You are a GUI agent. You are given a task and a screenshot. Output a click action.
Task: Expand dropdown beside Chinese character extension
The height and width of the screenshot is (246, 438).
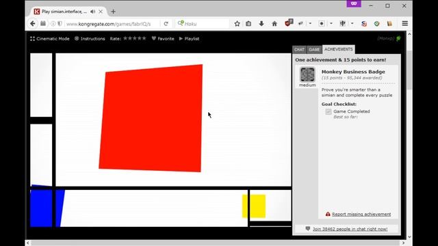352,24
